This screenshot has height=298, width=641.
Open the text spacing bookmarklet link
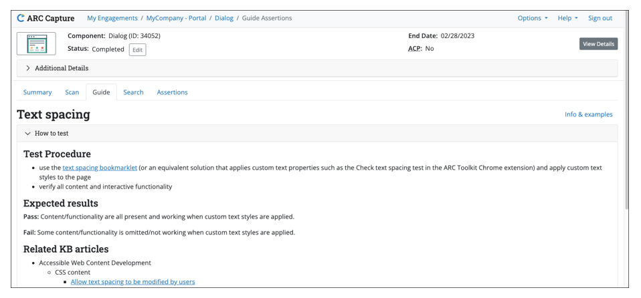tap(100, 168)
